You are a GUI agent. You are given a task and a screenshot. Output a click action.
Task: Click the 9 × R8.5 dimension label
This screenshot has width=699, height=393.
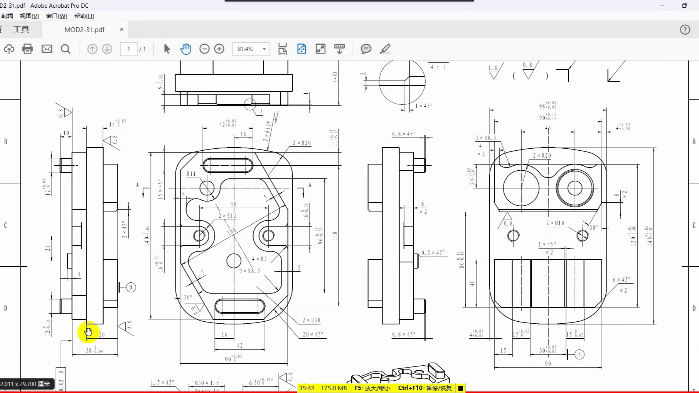pos(250,271)
